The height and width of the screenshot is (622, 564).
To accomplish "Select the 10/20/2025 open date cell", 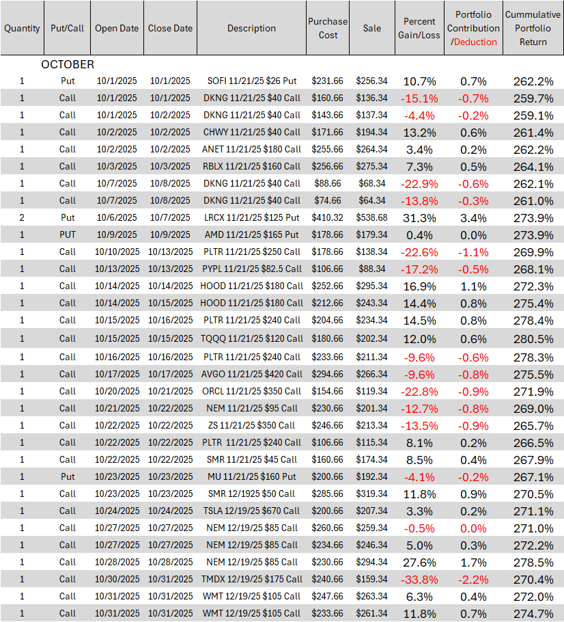I will click(117, 391).
